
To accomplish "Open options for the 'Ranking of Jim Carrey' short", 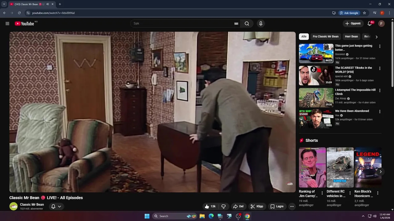I will [x=322, y=193].
